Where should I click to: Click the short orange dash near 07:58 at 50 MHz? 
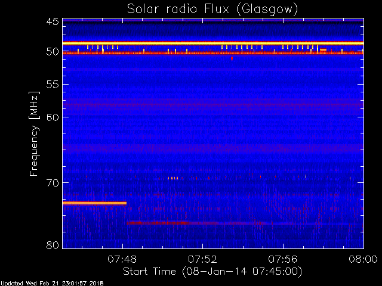click(x=323, y=49)
